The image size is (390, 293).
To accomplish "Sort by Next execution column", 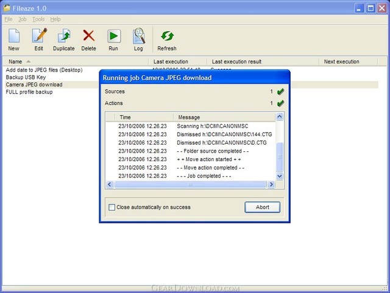I will coord(348,62).
